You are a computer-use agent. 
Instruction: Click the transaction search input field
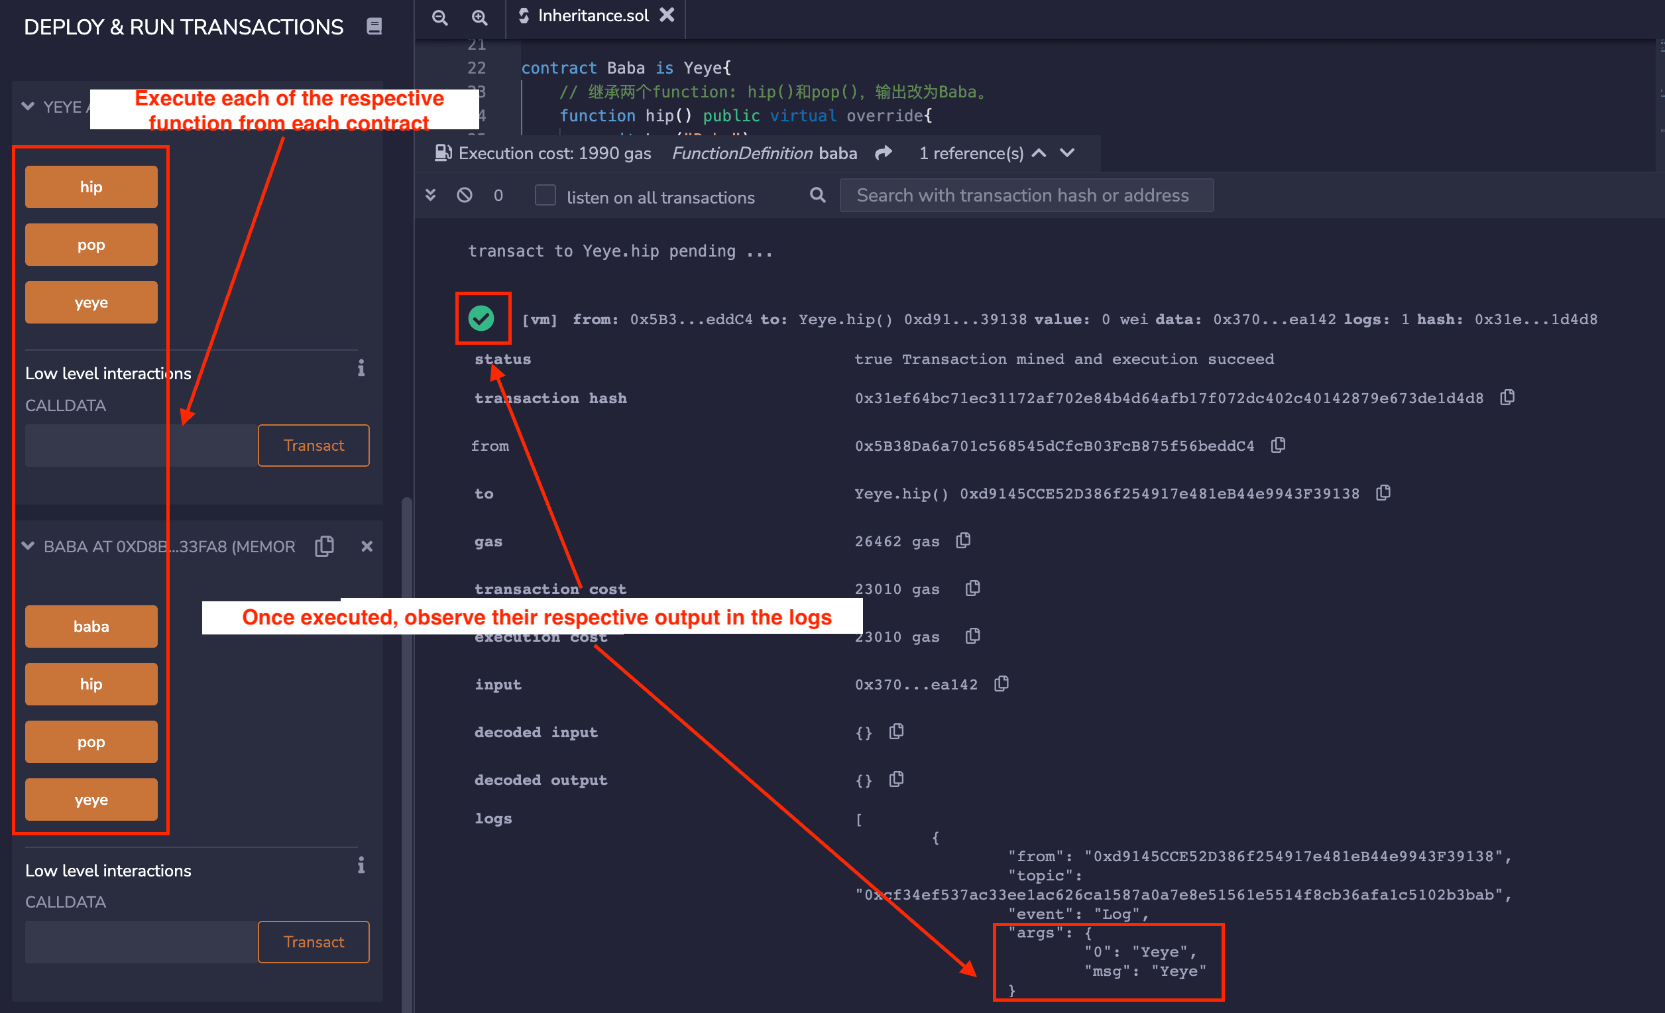pos(1026,196)
